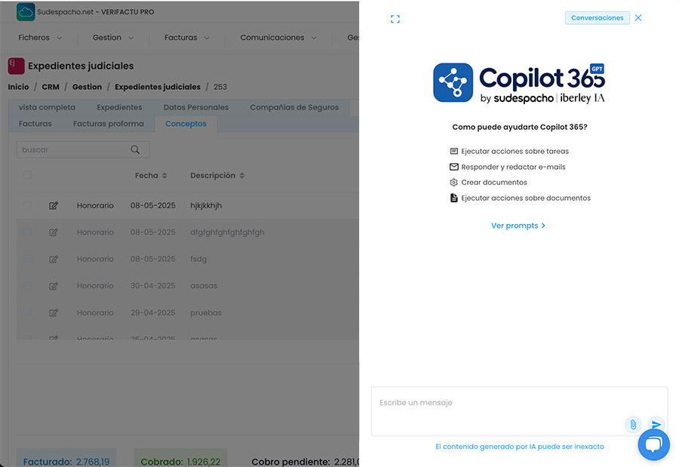Select the Datos Personales tab
The image size is (679, 467).
click(x=196, y=106)
